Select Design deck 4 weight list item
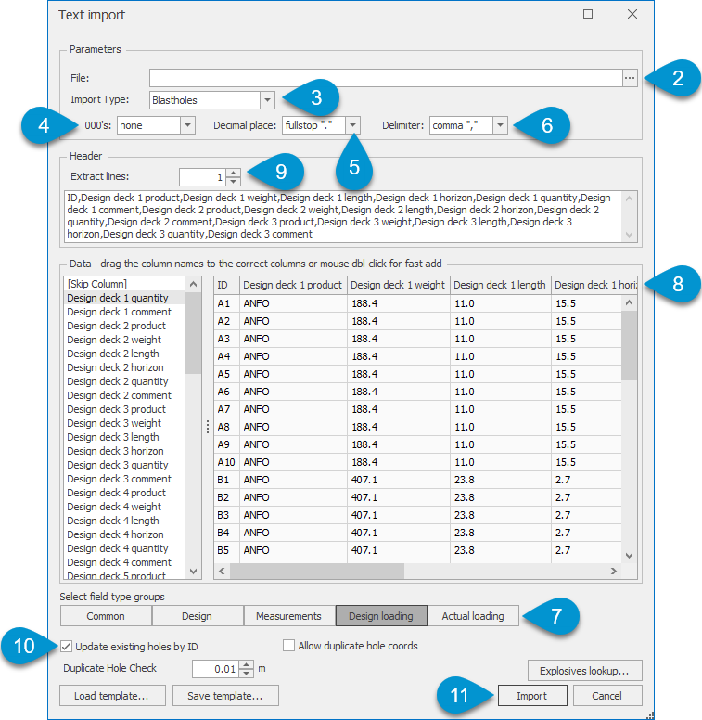Viewport: 702px width, 720px height. pyautogui.click(x=124, y=507)
